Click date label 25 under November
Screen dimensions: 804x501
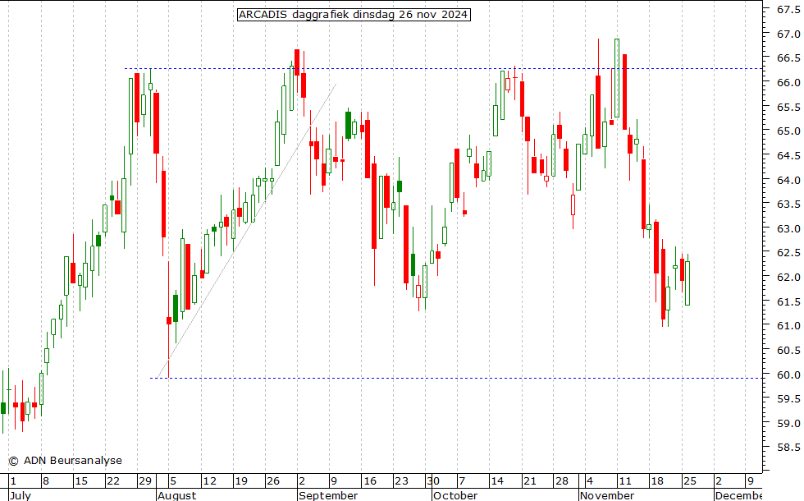click(690, 481)
